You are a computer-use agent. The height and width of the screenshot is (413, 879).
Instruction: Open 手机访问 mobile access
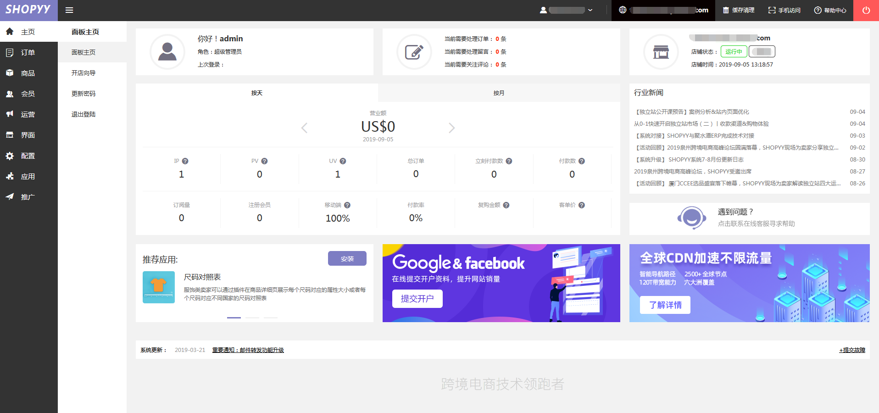pos(784,10)
